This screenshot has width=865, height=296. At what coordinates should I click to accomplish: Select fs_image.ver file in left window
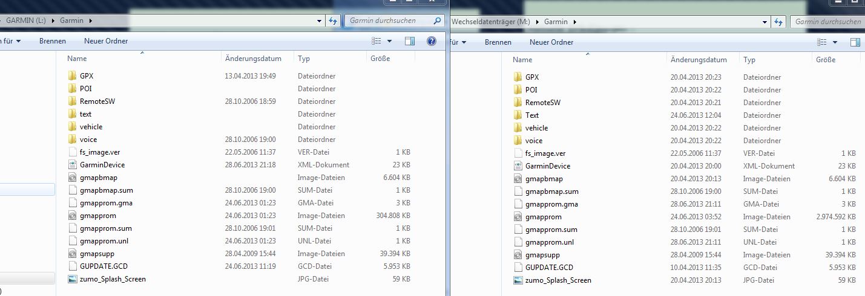(x=100, y=152)
